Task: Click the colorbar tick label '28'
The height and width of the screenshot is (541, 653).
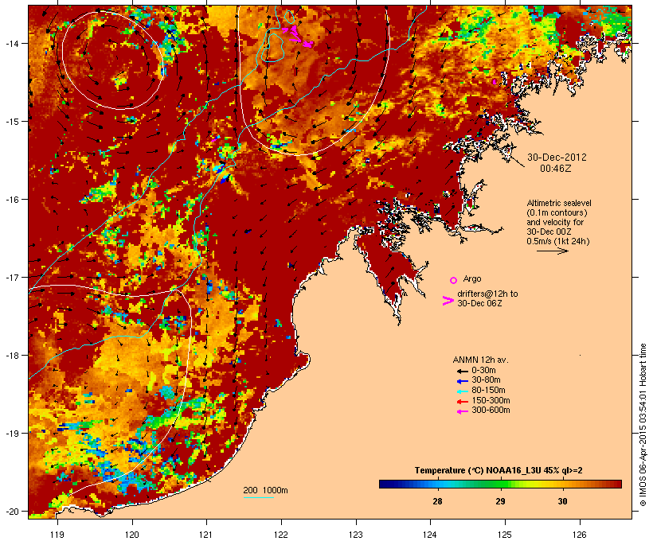Action: pyautogui.click(x=437, y=501)
